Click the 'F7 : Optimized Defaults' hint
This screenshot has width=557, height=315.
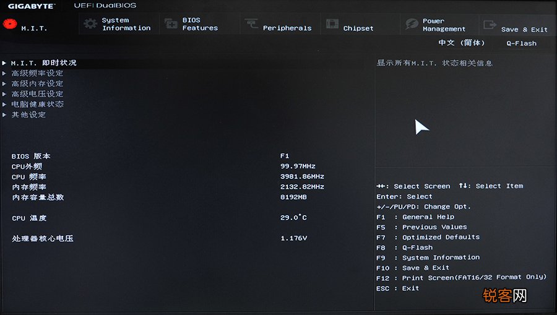428,237
